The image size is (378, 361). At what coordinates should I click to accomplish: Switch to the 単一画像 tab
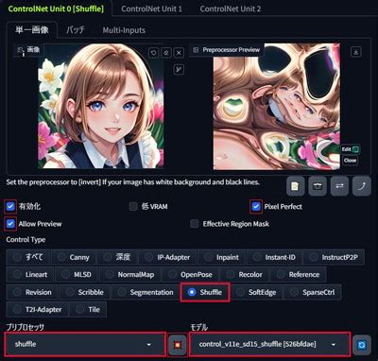pos(32,30)
